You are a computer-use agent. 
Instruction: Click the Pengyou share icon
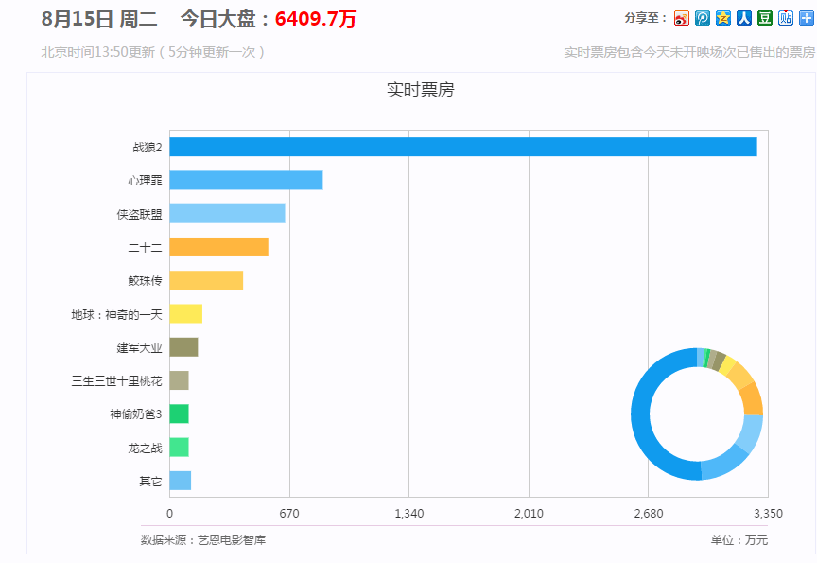[x=703, y=18]
